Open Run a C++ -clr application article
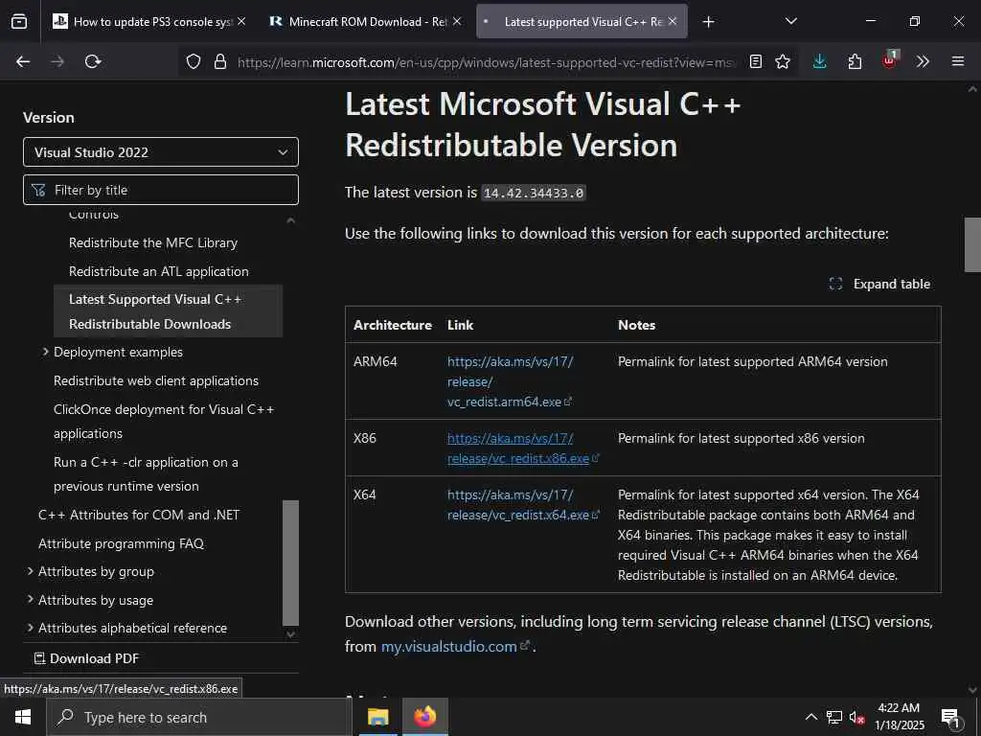The width and height of the screenshot is (981, 736). point(146,473)
